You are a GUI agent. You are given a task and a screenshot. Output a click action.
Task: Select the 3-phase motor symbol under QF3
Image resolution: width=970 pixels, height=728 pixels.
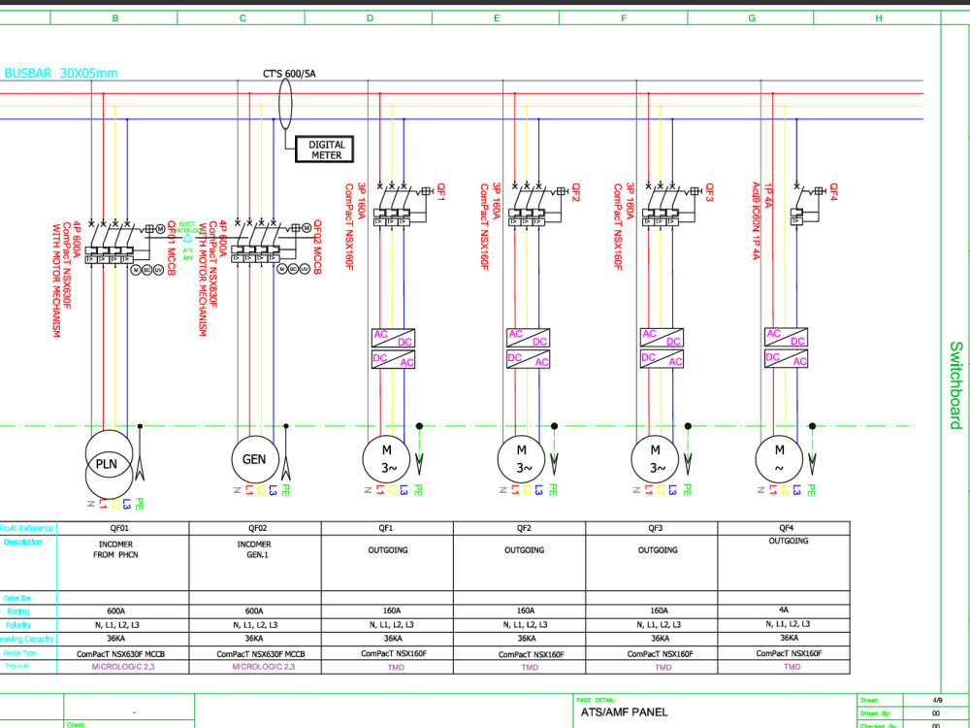coord(655,459)
